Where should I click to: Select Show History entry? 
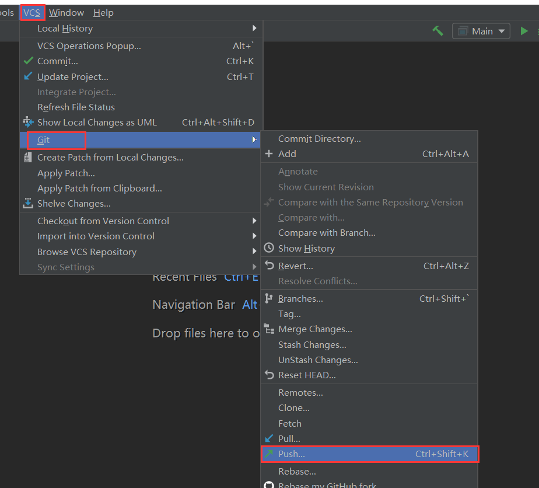click(369, 248)
